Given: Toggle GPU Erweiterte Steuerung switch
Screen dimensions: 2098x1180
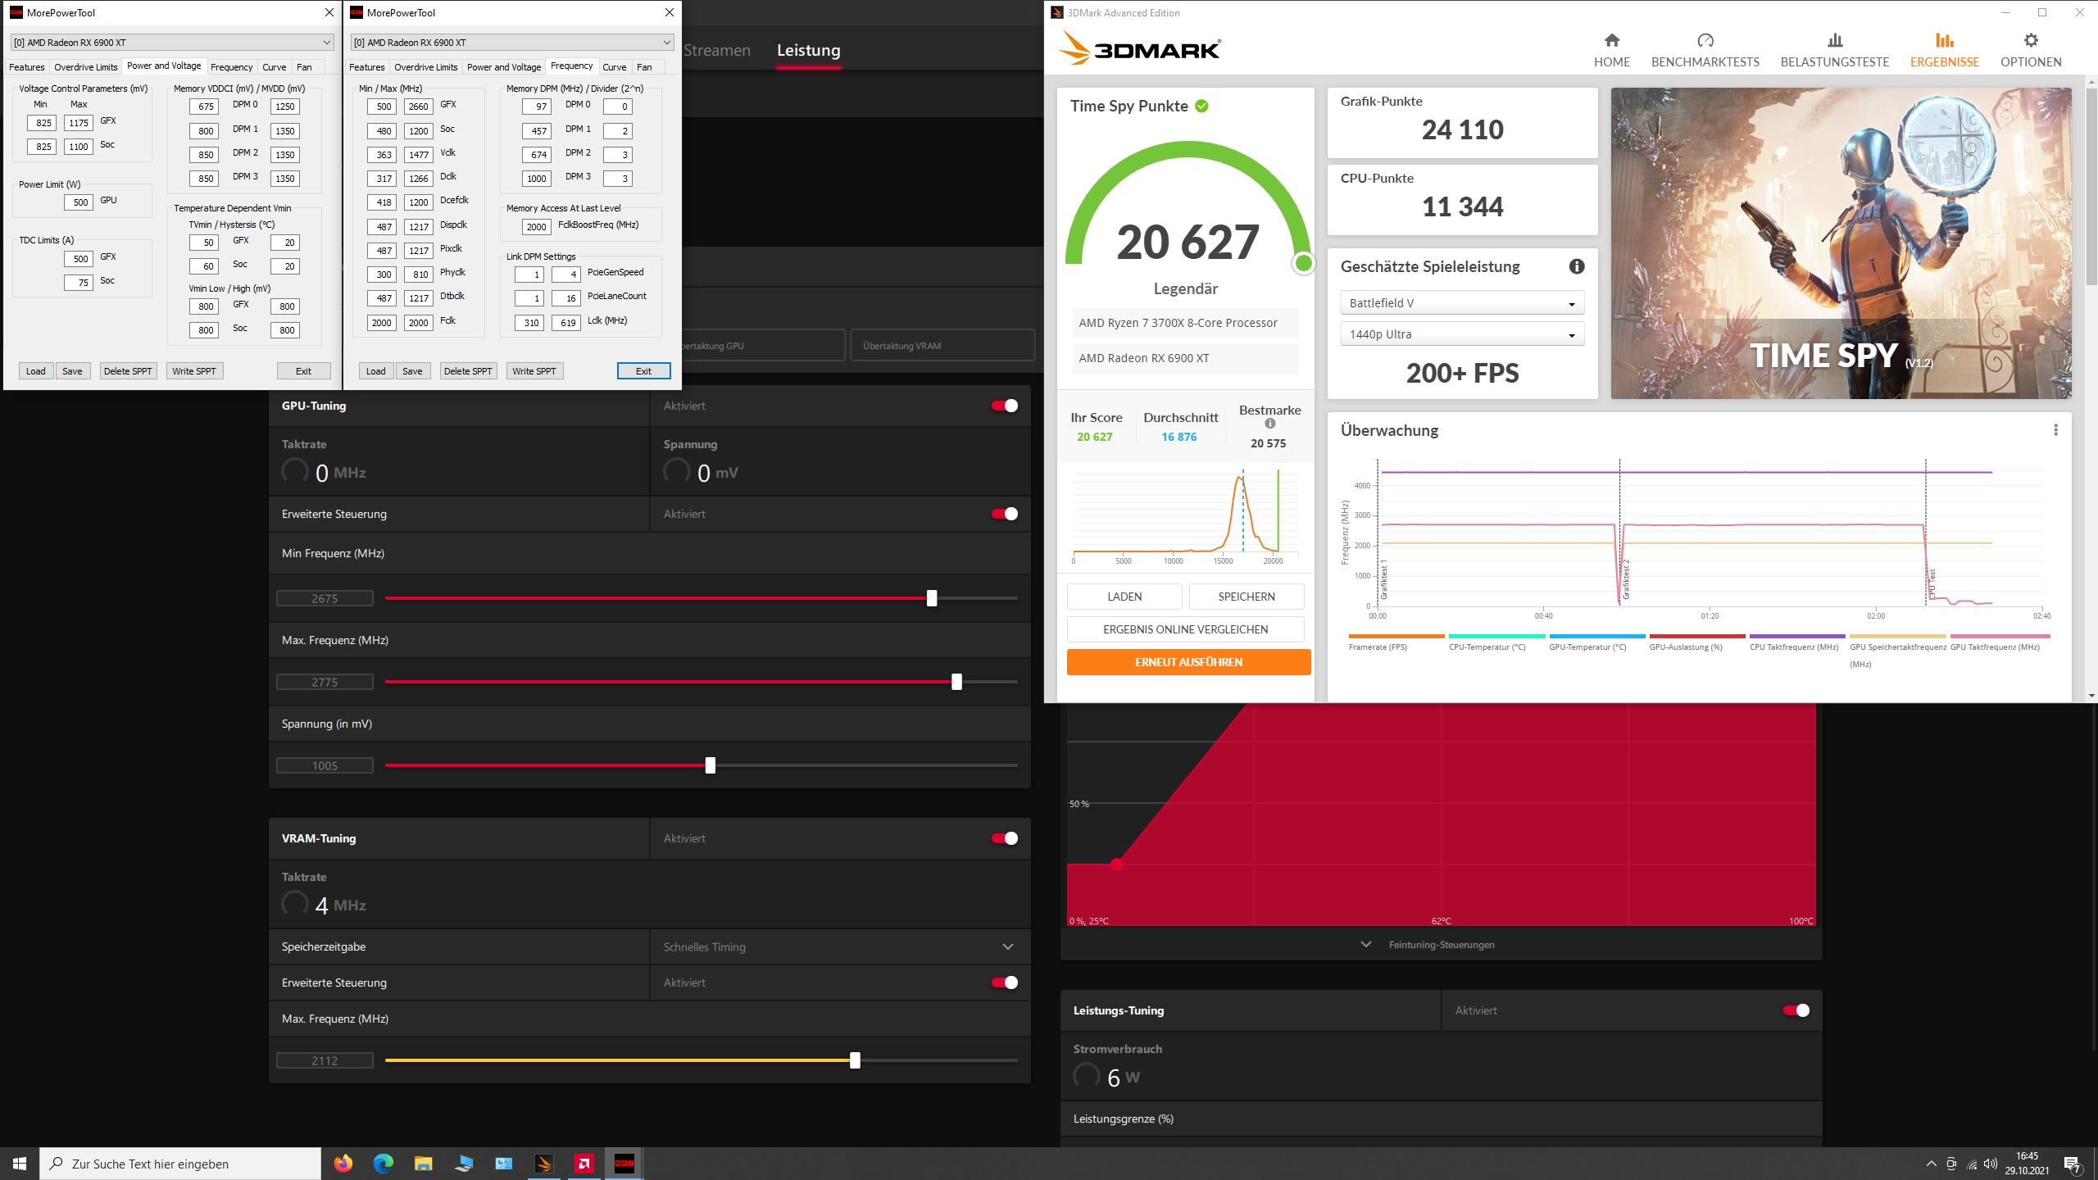Looking at the screenshot, I should 1005,514.
